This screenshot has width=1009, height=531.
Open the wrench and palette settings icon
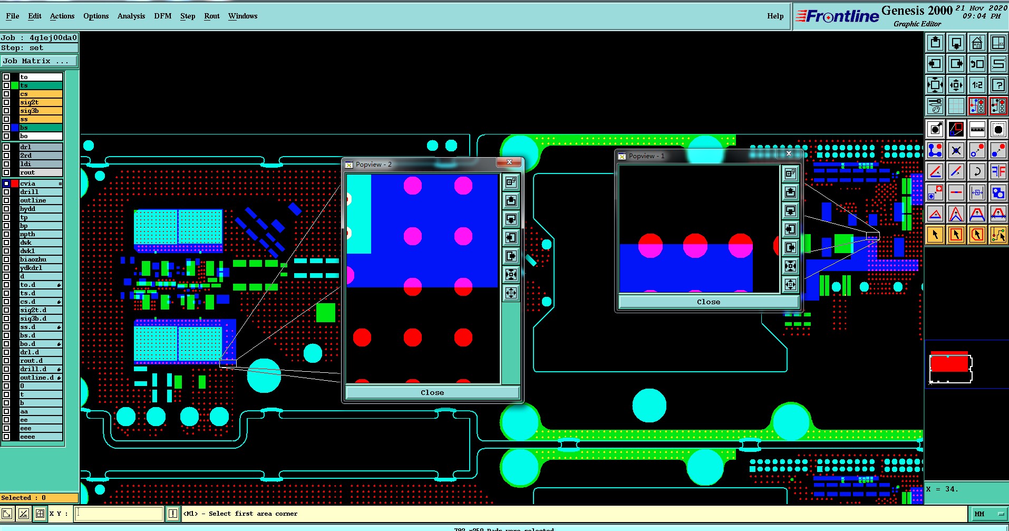click(935, 106)
